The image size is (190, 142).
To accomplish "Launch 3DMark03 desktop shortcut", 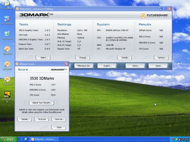I will pyautogui.click(x=7, y=51).
